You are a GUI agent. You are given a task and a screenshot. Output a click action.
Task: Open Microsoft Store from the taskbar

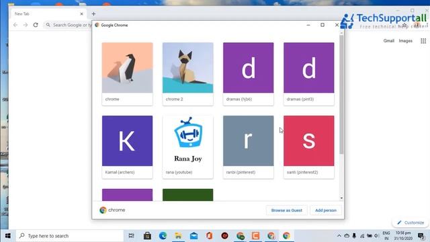[147, 236]
